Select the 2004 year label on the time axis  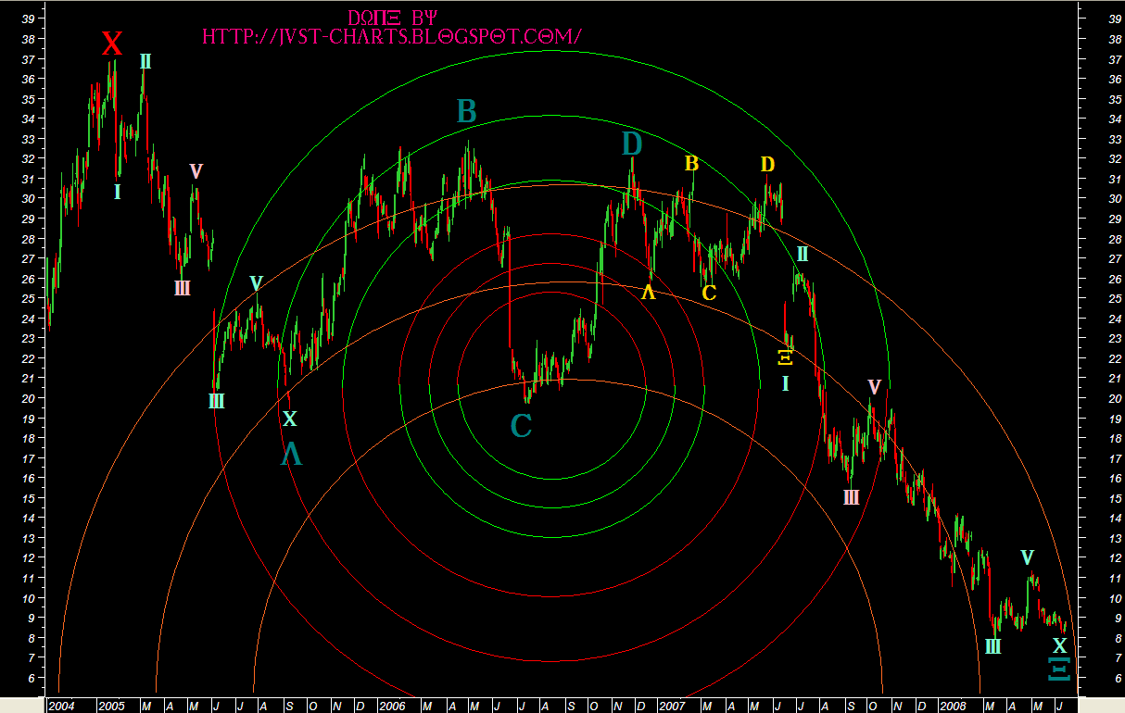pyautogui.click(x=62, y=706)
